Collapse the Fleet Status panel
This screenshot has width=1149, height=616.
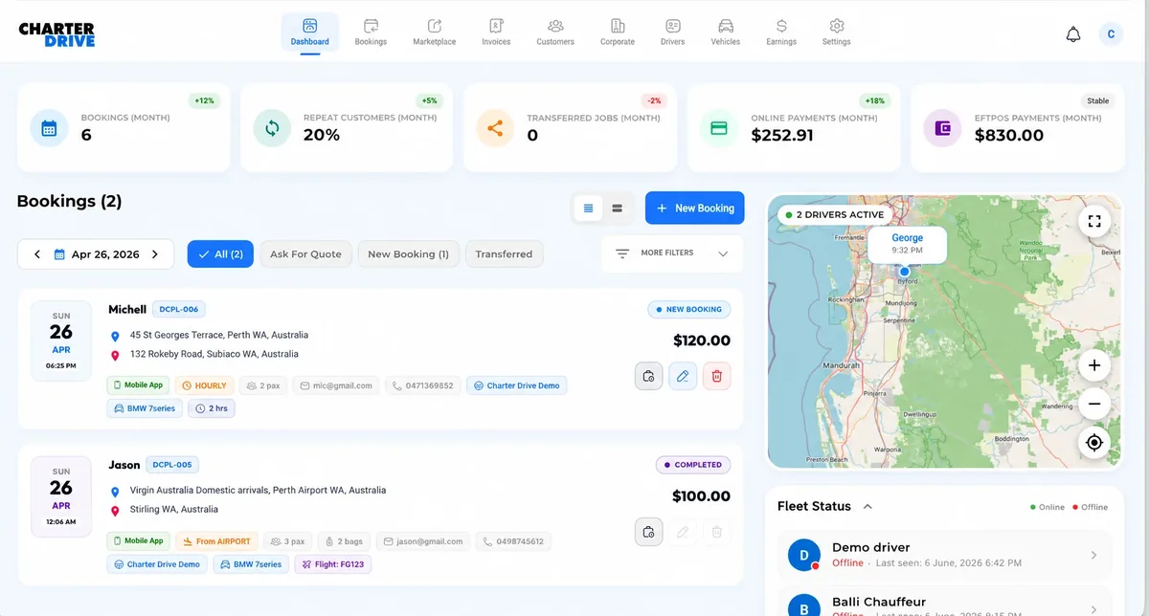click(x=867, y=506)
